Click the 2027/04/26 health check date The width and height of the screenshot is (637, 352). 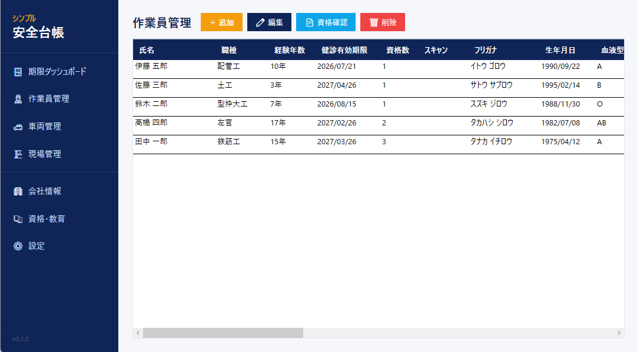336,85
